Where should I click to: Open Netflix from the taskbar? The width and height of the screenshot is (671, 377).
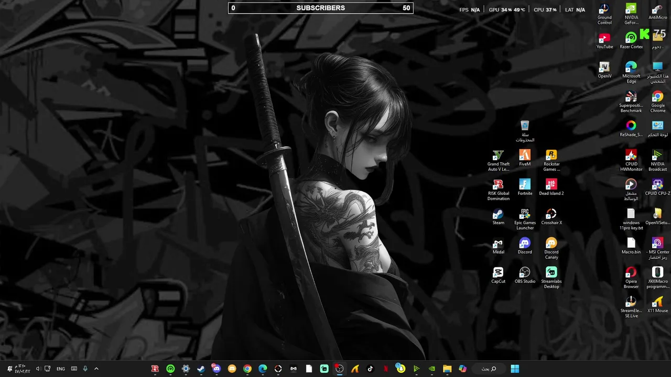click(x=385, y=369)
